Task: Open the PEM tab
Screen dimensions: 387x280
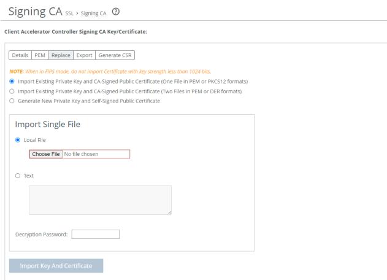Action: 40,55
